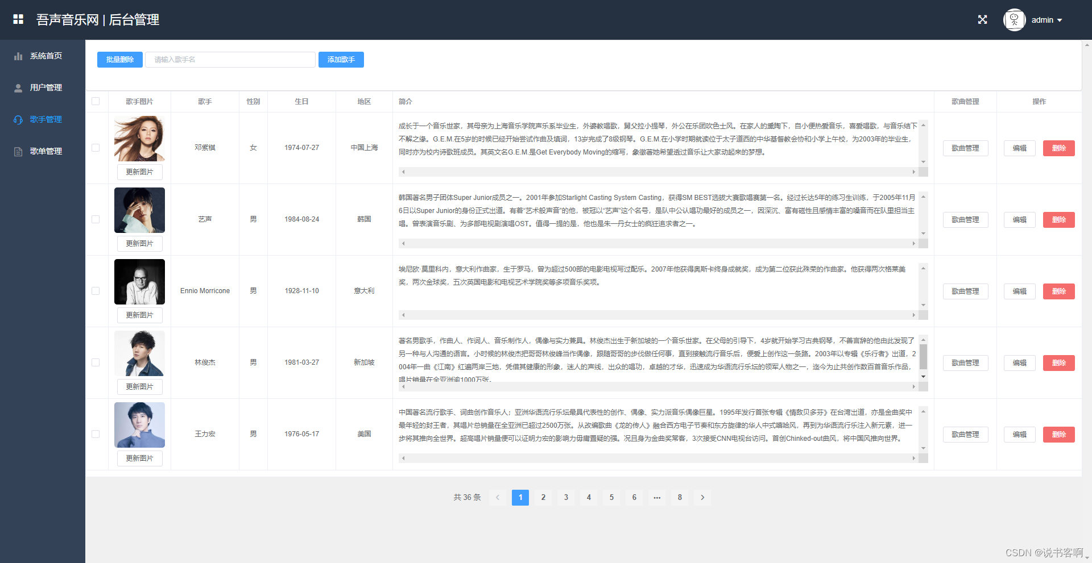The width and height of the screenshot is (1092, 563).
Task: Open 系统首页 menu item
Action: click(43, 56)
